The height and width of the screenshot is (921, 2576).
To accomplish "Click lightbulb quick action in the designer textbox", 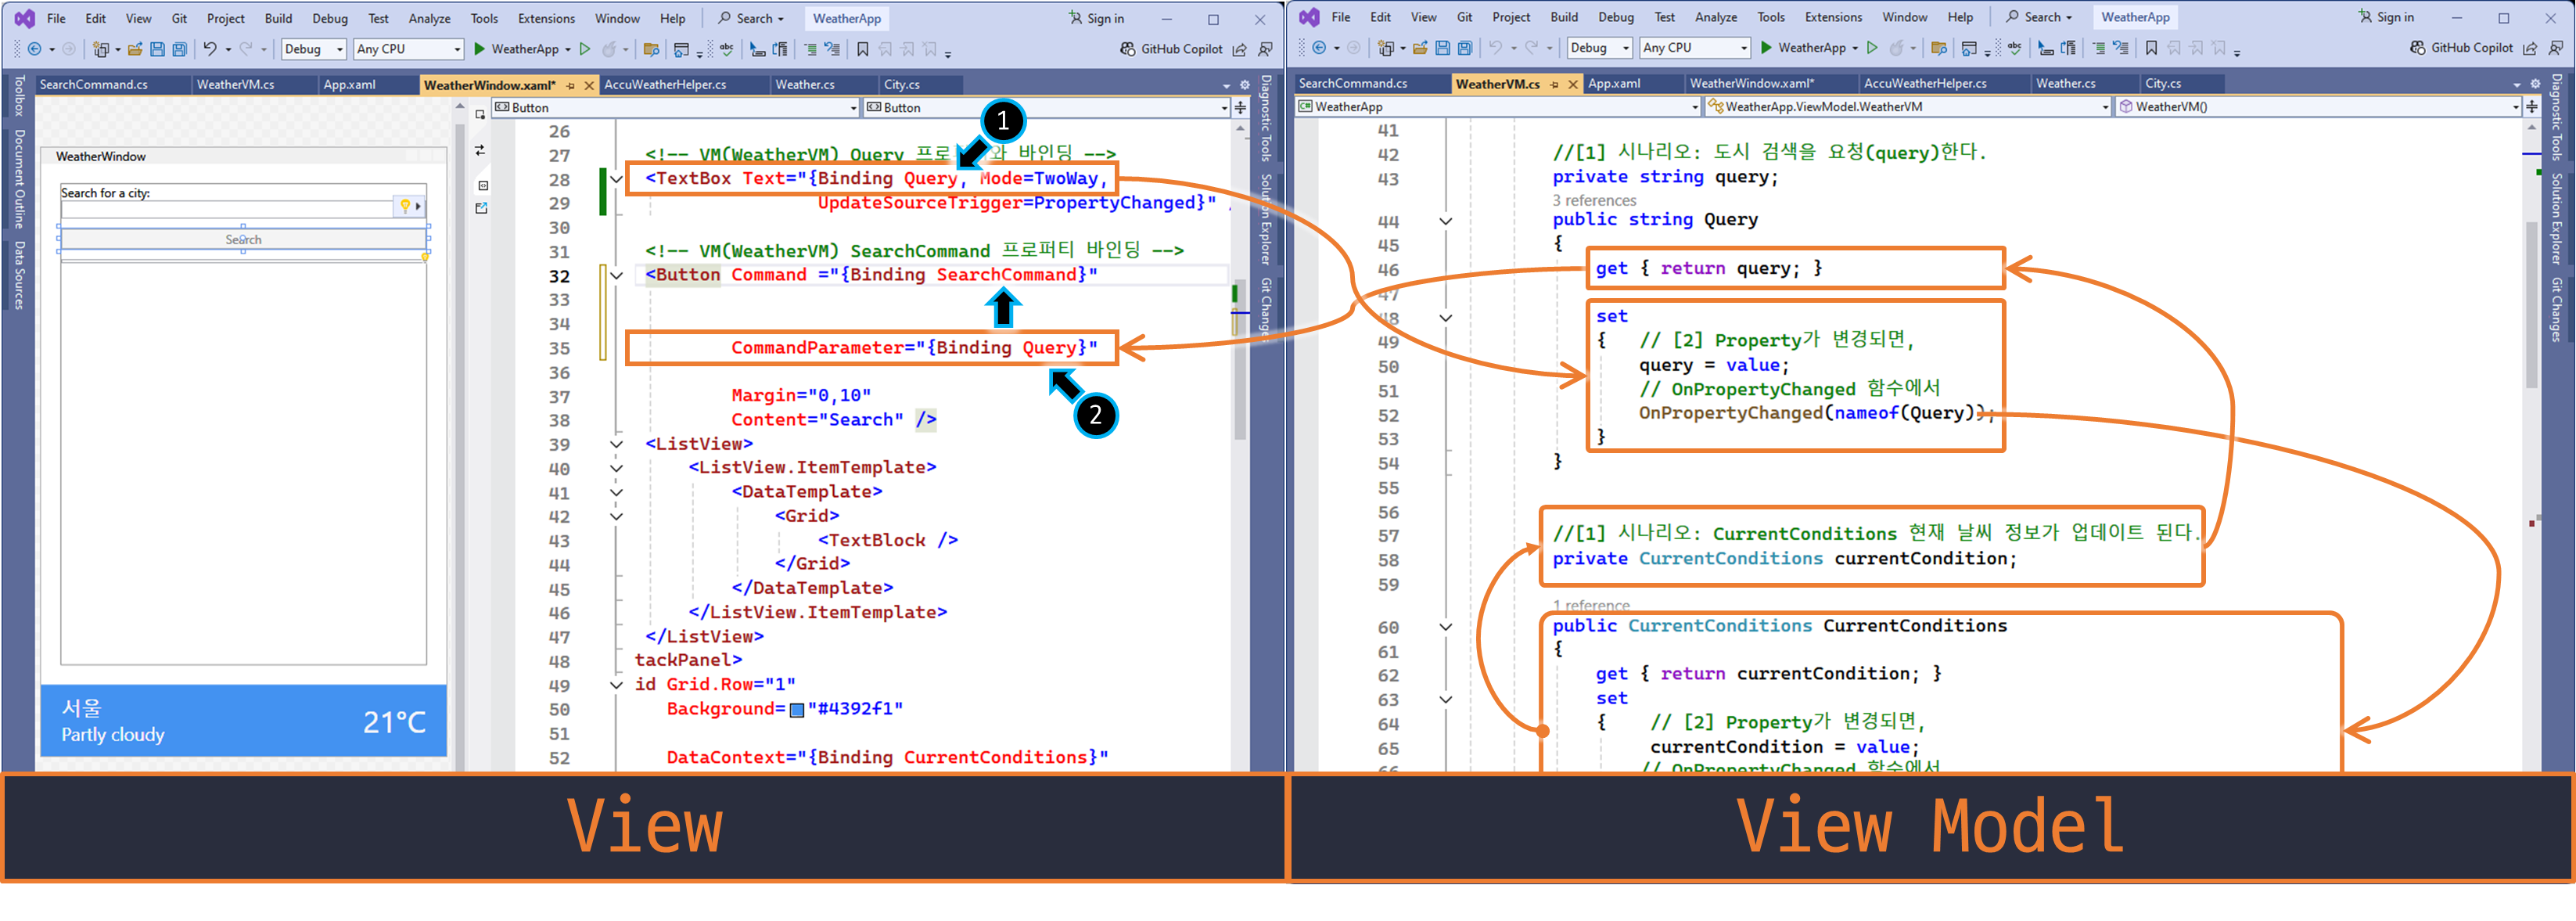I will tap(405, 206).
